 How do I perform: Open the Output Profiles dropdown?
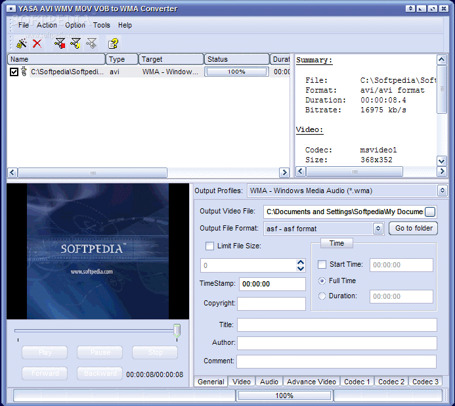[x=443, y=191]
